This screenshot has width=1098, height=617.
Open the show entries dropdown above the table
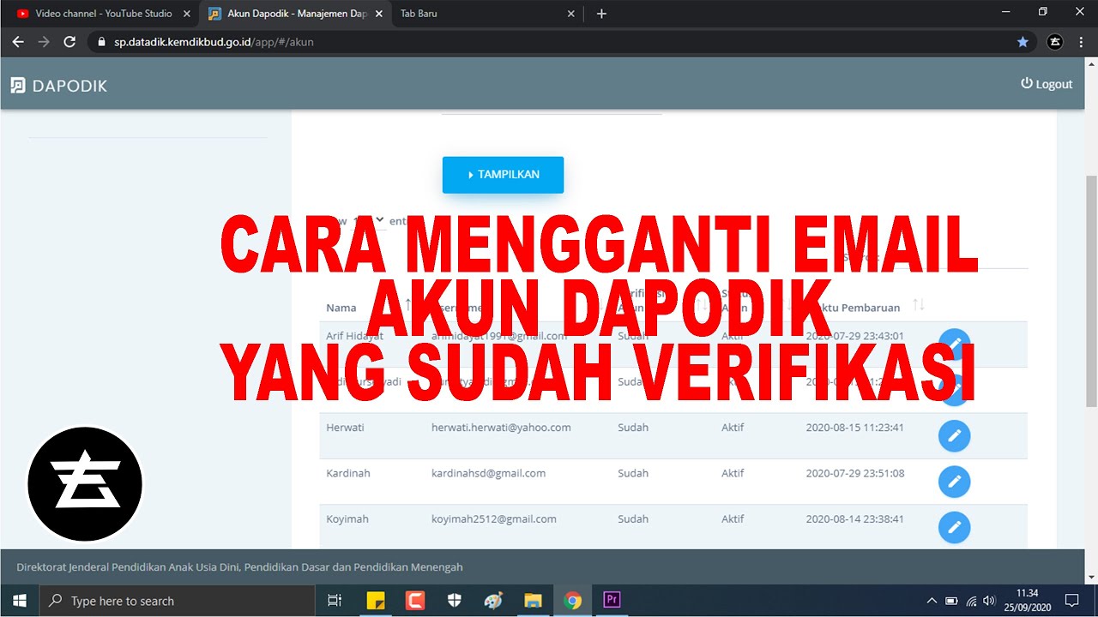point(368,220)
